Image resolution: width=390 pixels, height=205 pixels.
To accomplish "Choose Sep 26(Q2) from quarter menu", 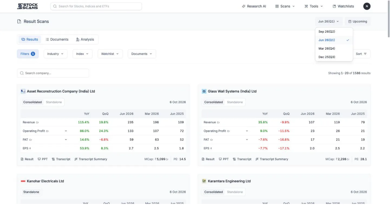I will click(x=334, y=31).
